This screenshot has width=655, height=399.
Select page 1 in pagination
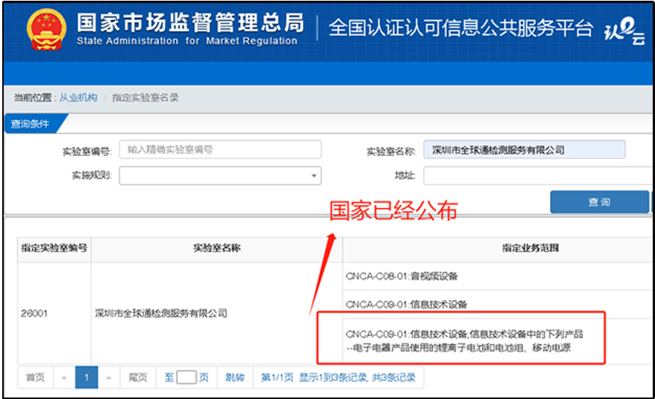(x=86, y=377)
